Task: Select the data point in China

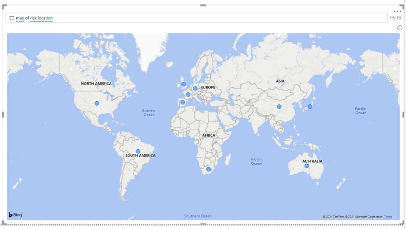Action: [x=279, y=106]
